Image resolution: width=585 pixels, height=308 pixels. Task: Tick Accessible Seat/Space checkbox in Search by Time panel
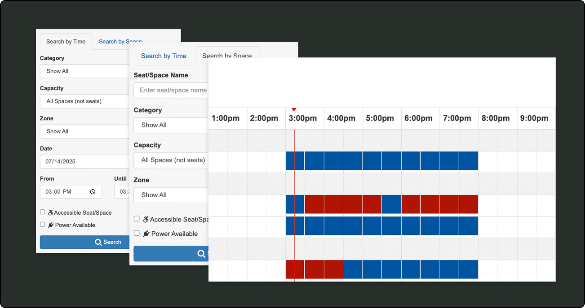point(43,212)
